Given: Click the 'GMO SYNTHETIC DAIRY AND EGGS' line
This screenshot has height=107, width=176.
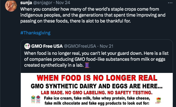Looking at the screenshot, I should coord(97,86).
